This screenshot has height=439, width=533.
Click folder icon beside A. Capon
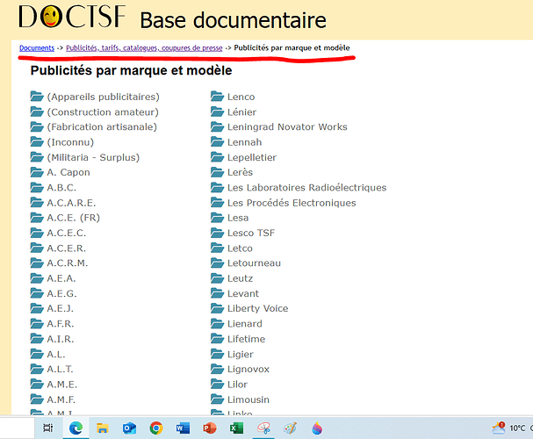point(37,172)
